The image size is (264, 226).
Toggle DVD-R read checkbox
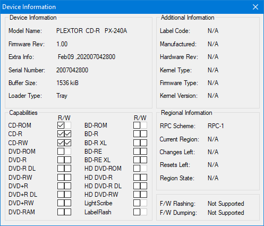click(x=61, y=160)
